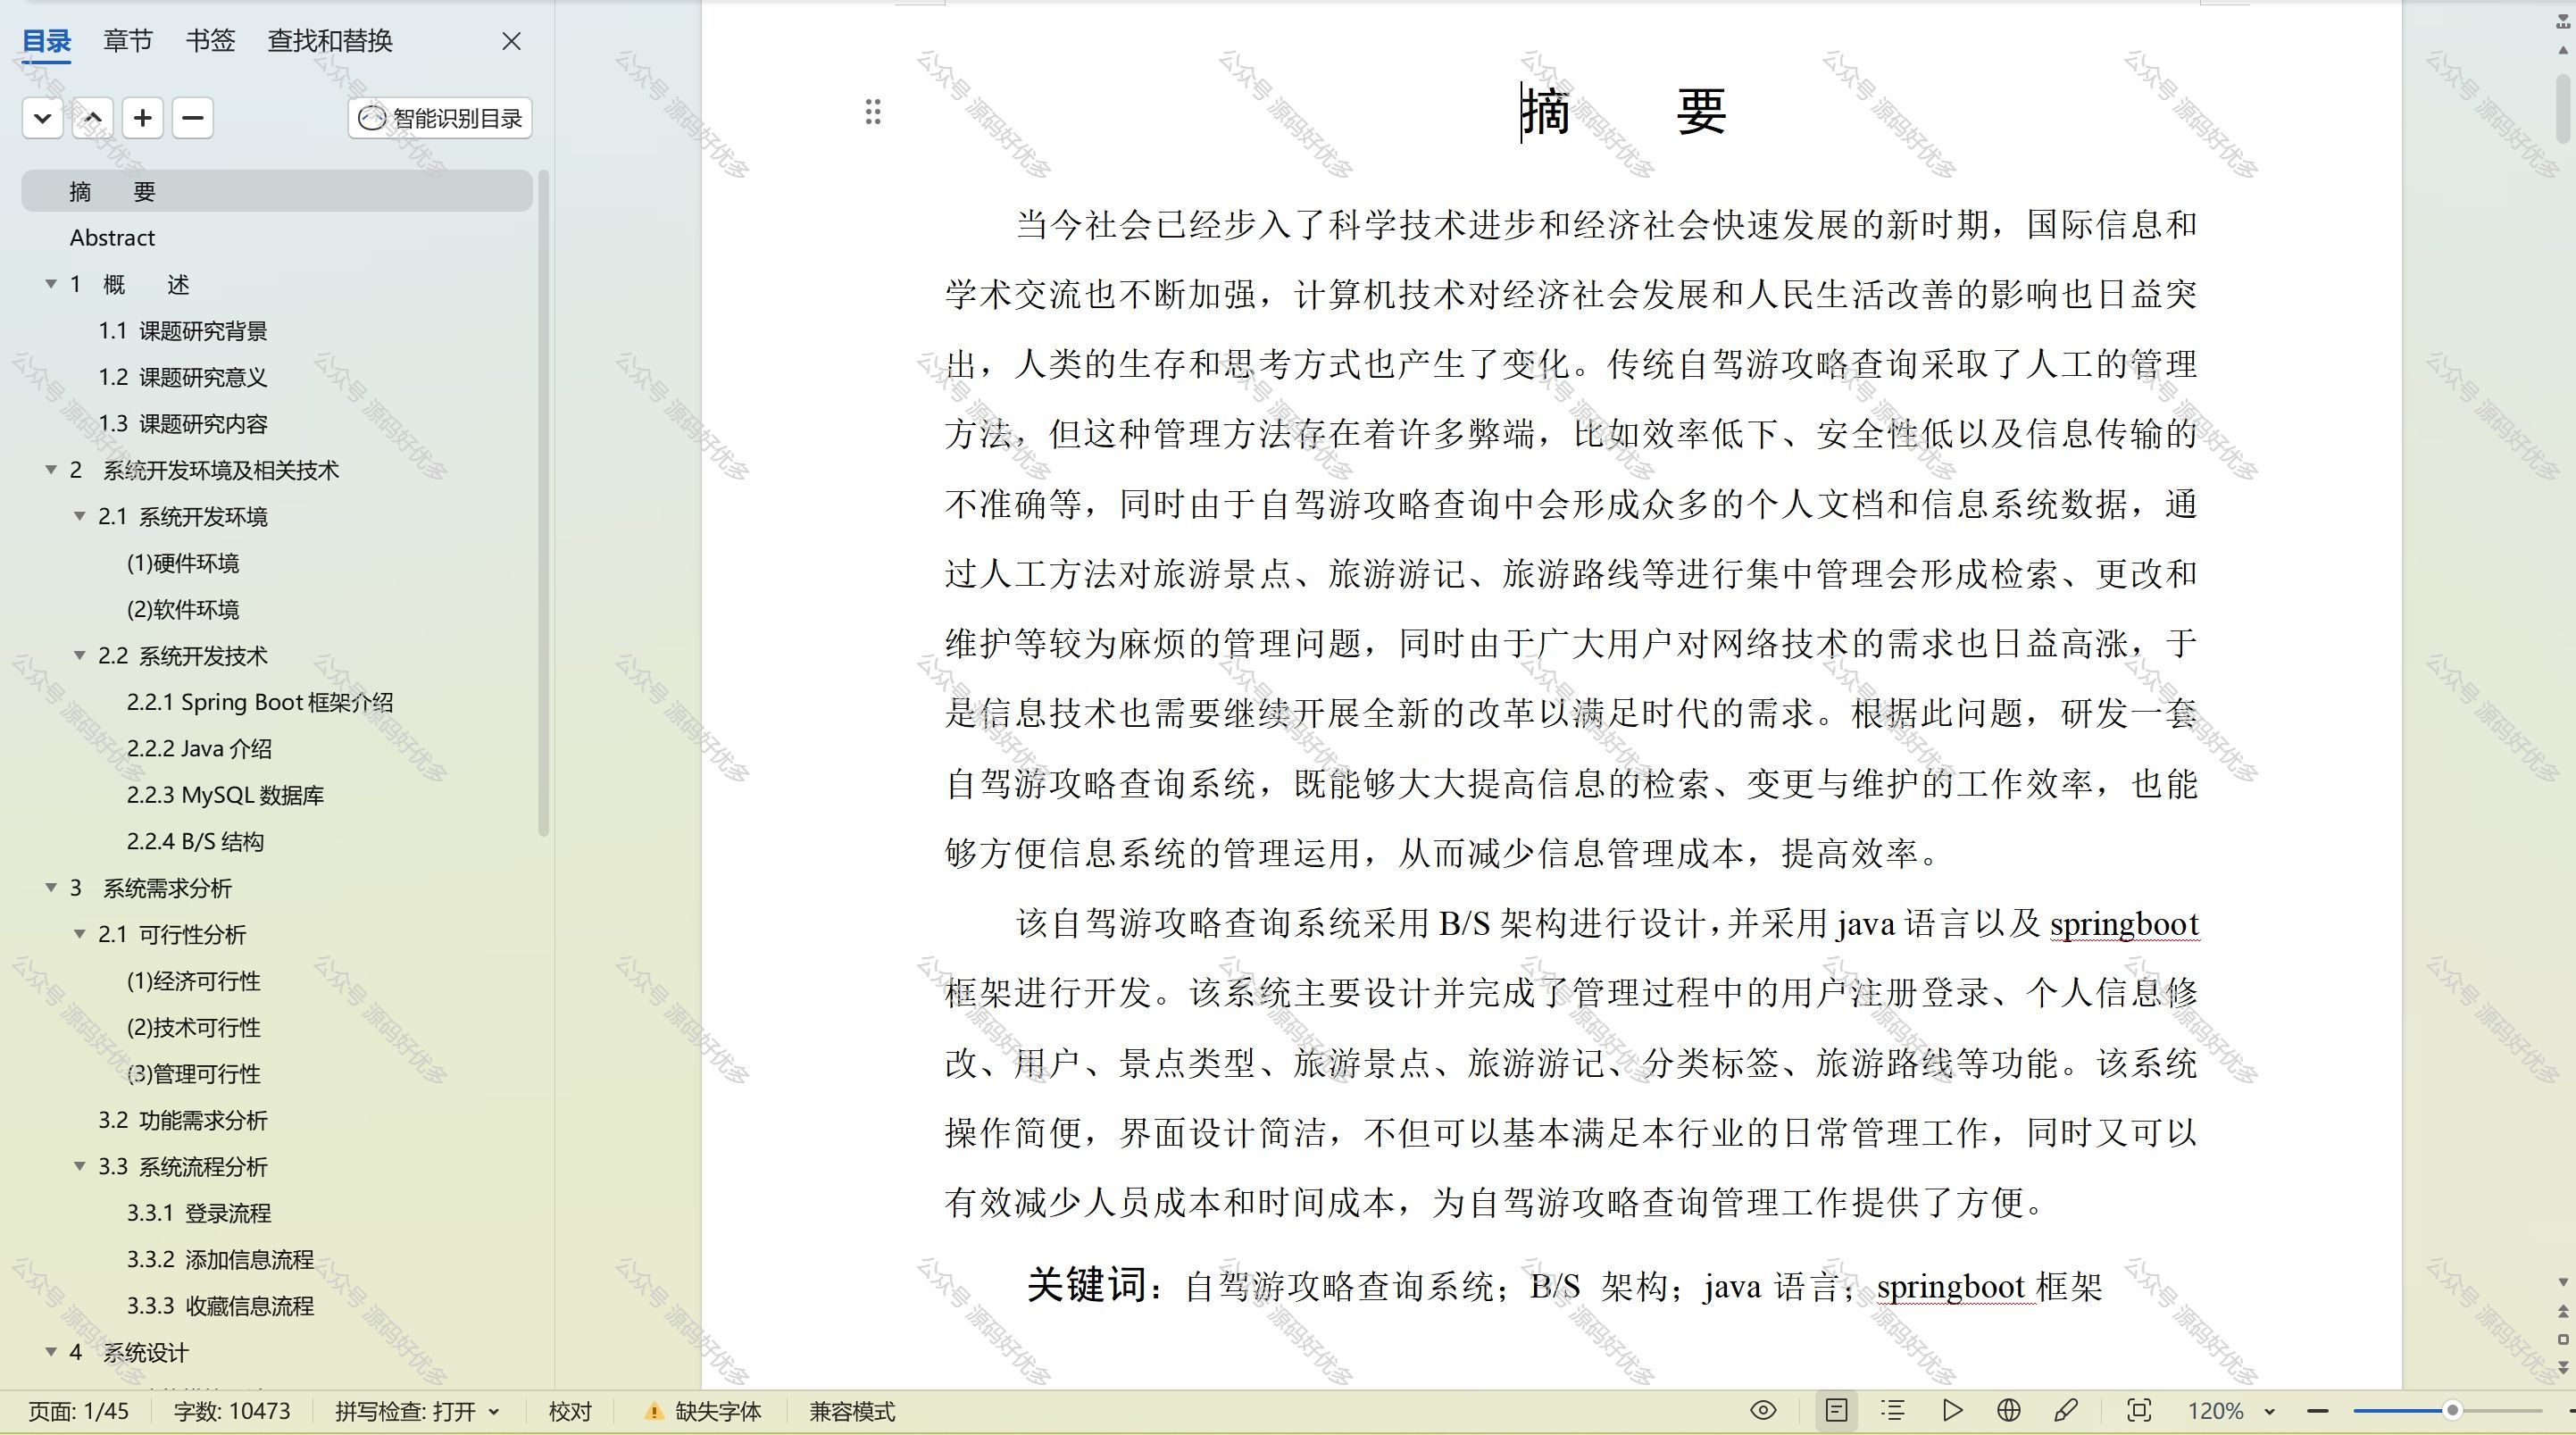
Task: Click the outline panel scrollbar
Action: tap(544, 503)
